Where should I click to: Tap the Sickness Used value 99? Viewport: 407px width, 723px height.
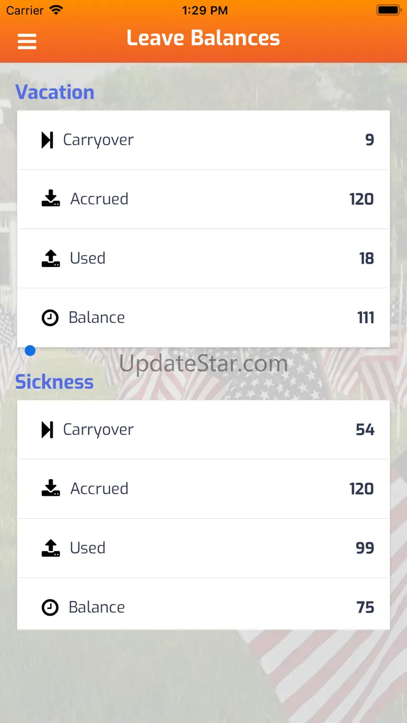[x=365, y=548]
